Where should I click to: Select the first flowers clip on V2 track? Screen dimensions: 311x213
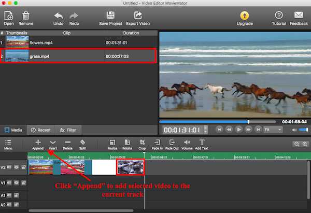coord(41,167)
